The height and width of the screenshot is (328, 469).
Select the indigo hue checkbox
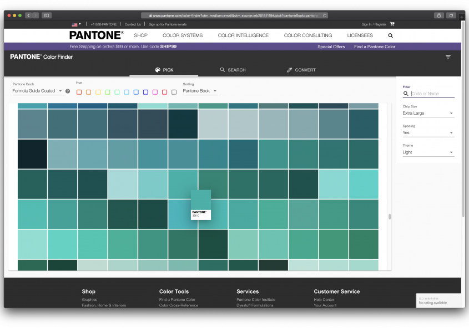(145, 92)
